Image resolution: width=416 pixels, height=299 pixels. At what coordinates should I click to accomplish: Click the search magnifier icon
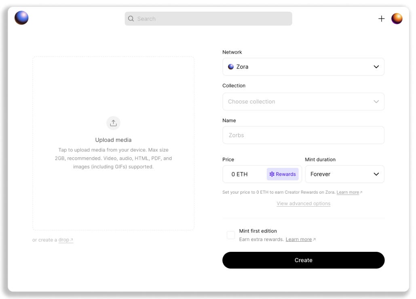(x=131, y=19)
